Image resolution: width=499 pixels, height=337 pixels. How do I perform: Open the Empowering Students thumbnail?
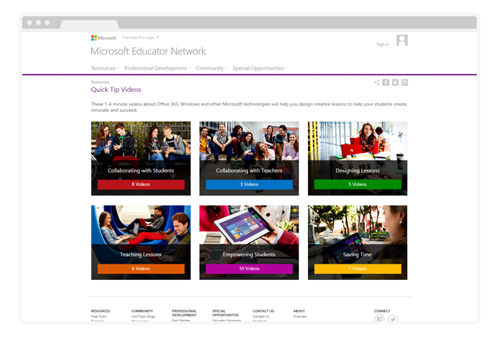click(249, 242)
